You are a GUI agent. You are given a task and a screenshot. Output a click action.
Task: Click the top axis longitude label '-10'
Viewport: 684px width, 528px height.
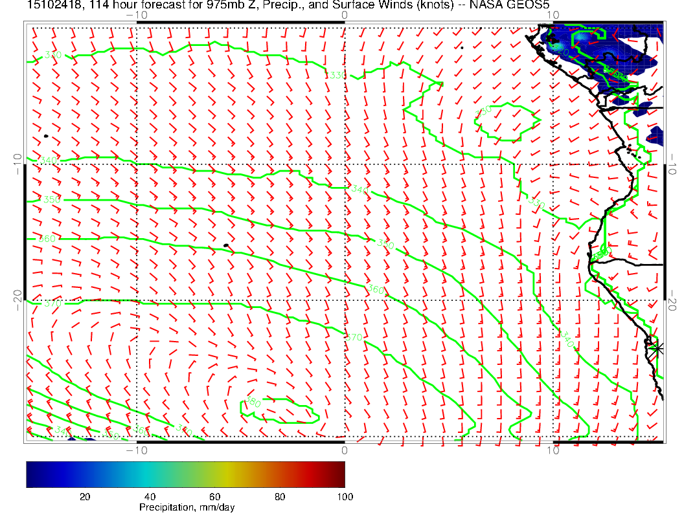point(137,16)
